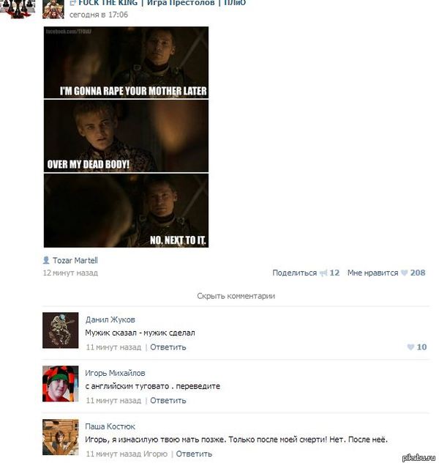
Task: Collapse comments via Скрыть комментарии
Action: [236, 296]
